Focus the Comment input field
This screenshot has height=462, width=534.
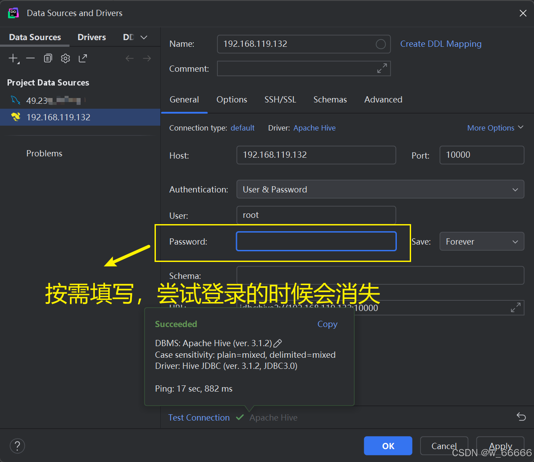pyautogui.click(x=304, y=68)
